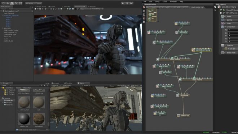Open the Windows menu in Octane

click(173, 1)
